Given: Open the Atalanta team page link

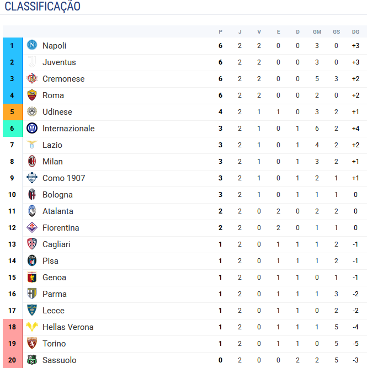Looking at the screenshot, I should click(58, 211).
